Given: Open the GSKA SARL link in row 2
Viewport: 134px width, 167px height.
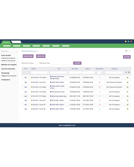Looking at the screenshot, I should point(58,82).
